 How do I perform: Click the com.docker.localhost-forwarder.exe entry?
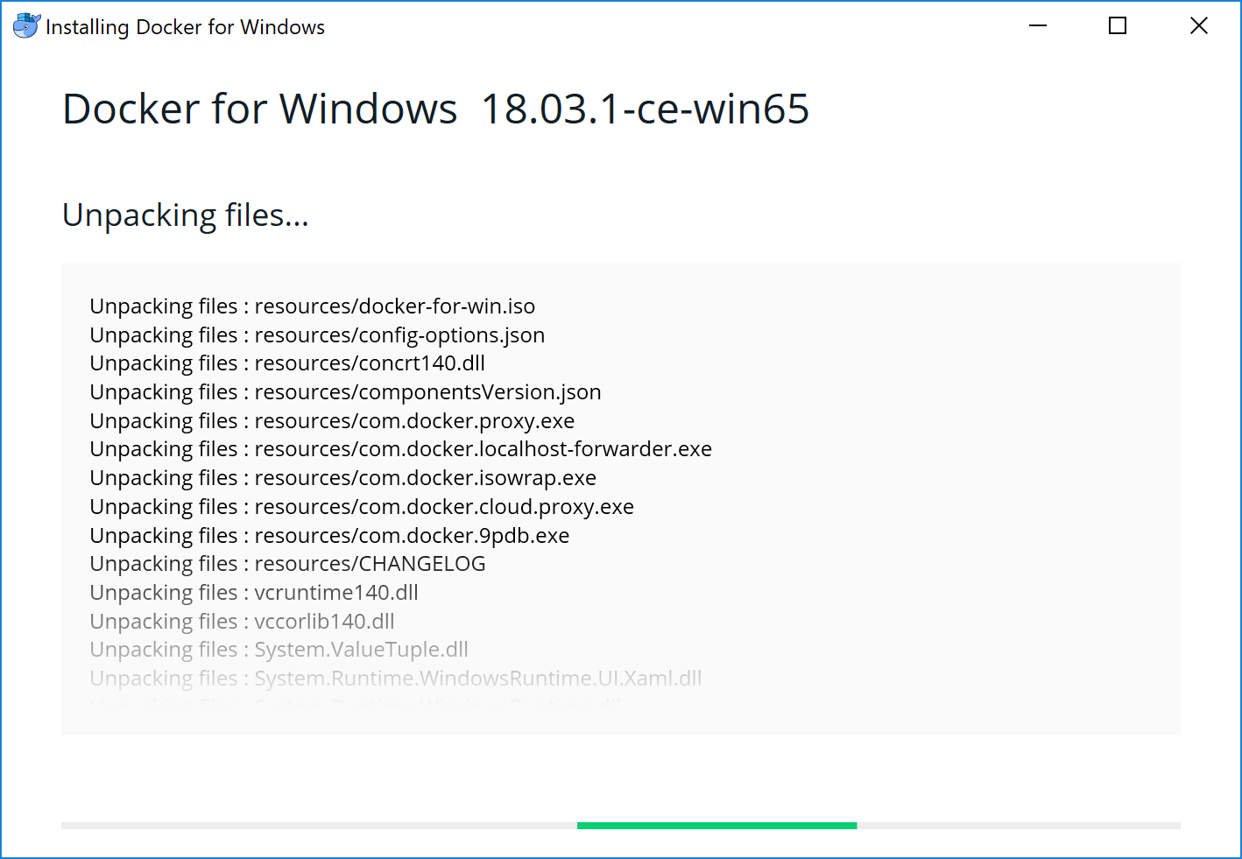click(400, 448)
